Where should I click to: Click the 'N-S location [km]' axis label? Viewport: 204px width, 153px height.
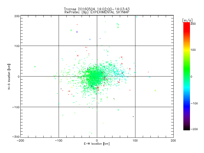tap(9, 76)
